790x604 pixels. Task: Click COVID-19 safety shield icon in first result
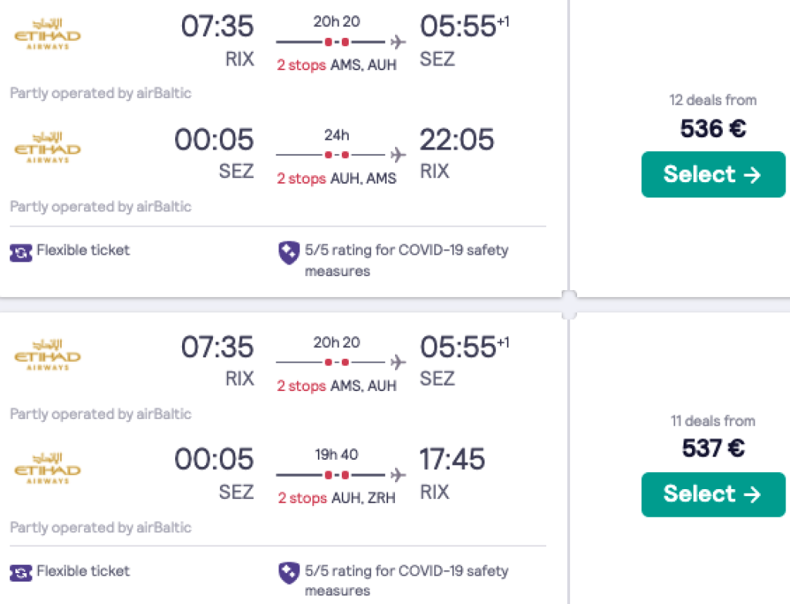coord(289,252)
